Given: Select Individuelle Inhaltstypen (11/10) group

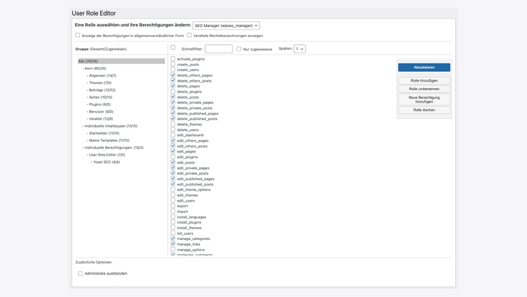Looking at the screenshot, I should (111, 126).
